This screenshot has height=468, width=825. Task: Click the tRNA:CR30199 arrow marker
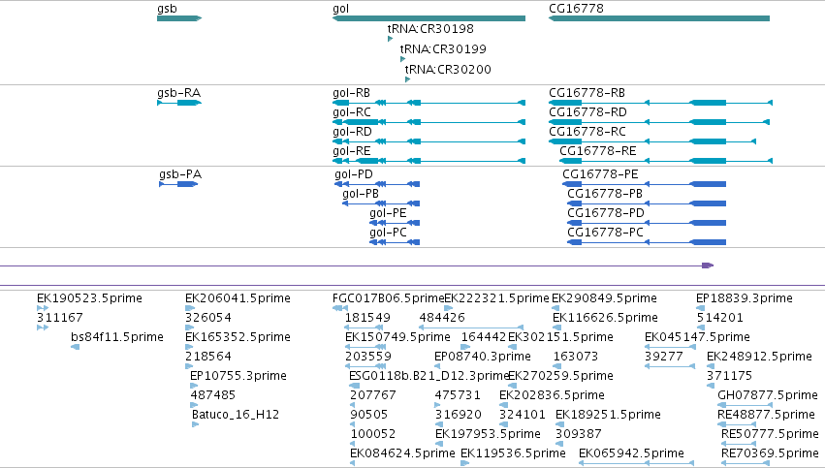(403, 59)
